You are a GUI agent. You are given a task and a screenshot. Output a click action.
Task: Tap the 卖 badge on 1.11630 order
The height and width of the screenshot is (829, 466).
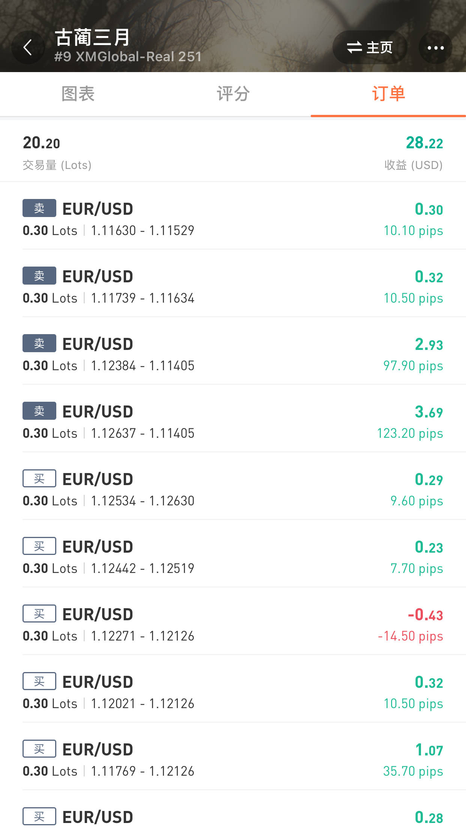coord(39,208)
